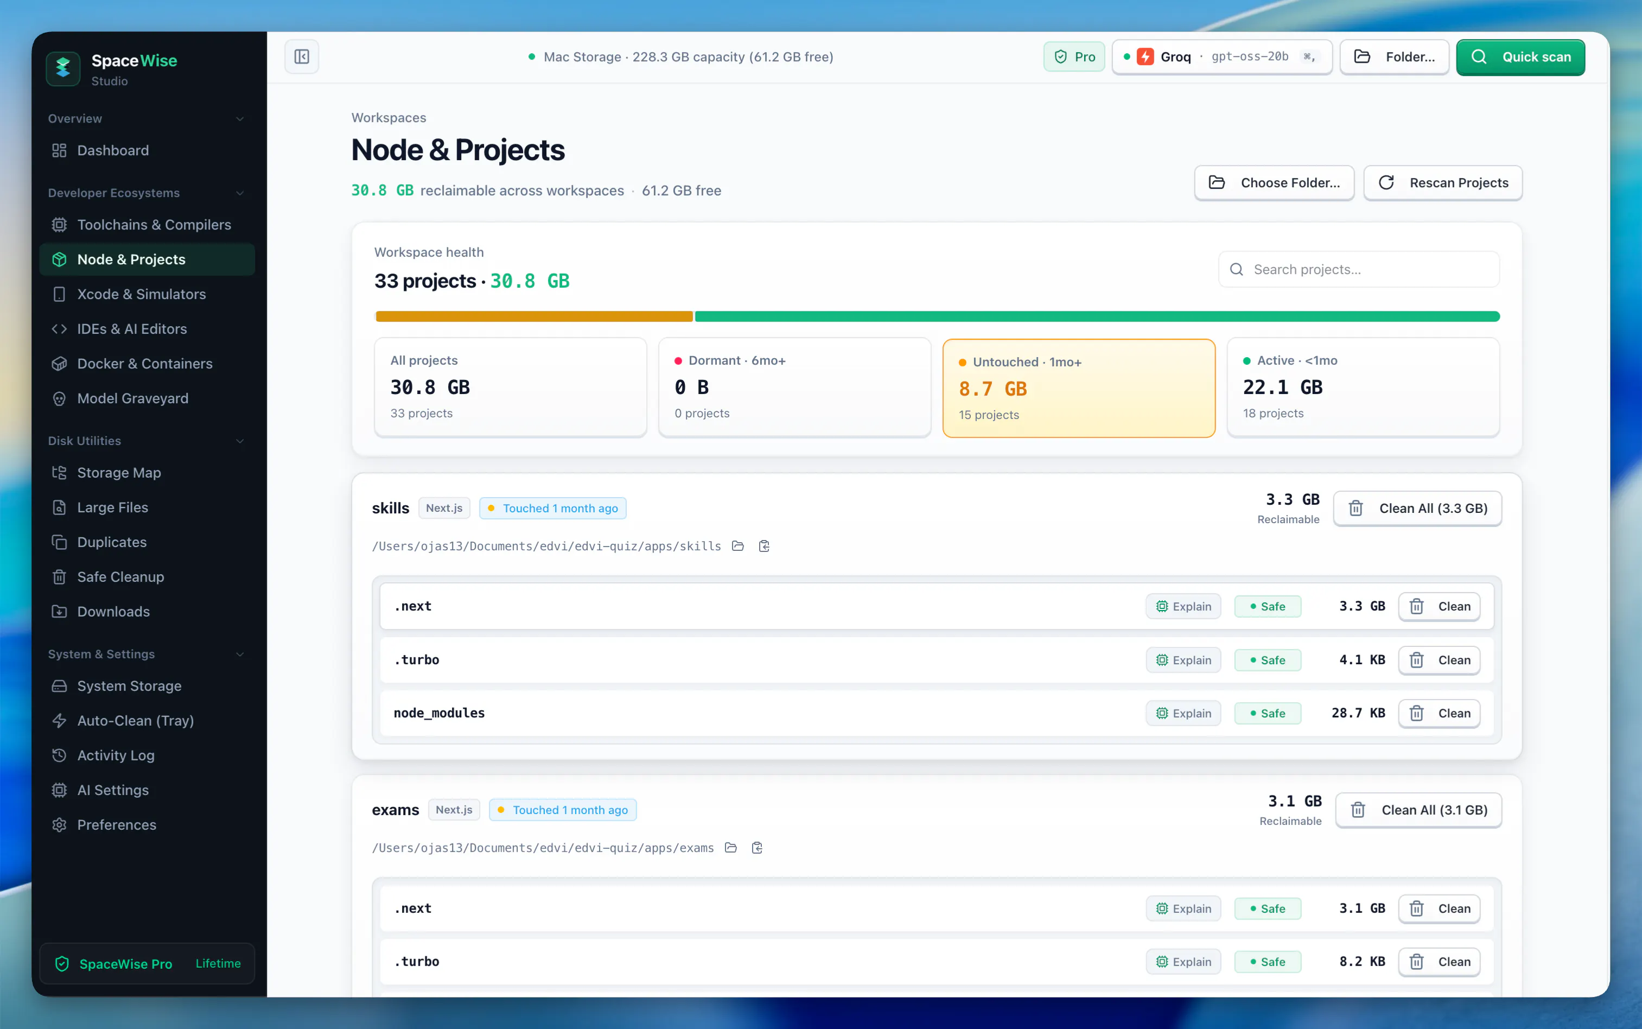Select the Untouched 1mo+ filter card

(1079, 388)
